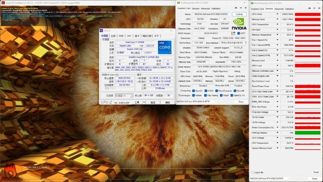Click the refresh icon in GPU-Z Sensors window
This screenshot has width=323, height=182.
tap(315, 8)
